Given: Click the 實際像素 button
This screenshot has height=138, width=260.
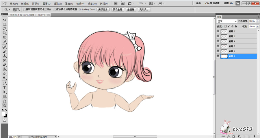Looking at the screenshot, I should pyautogui.click(x=103, y=10).
